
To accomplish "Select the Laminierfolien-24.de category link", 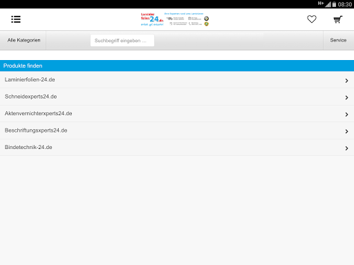I will tap(30, 79).
